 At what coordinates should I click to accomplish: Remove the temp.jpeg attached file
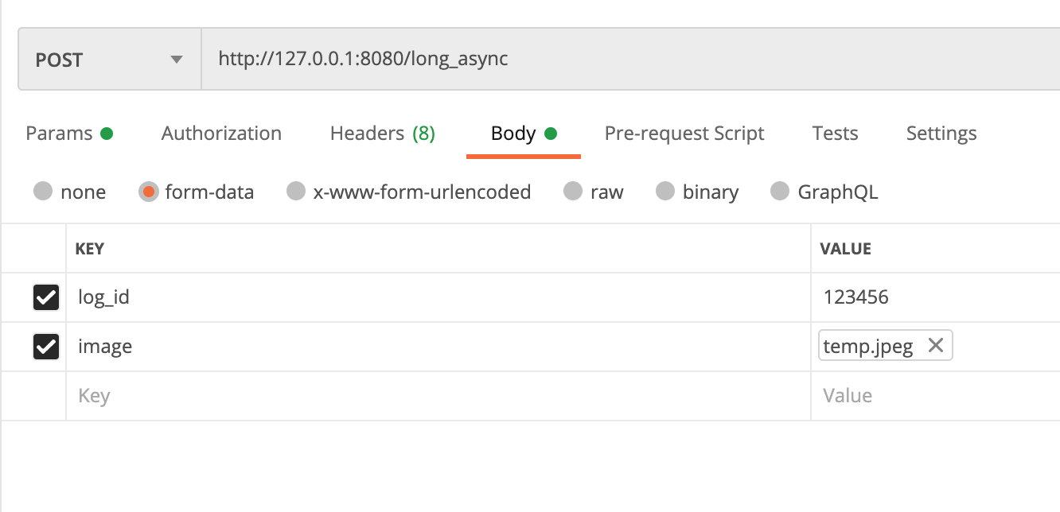pyautogui.click(x=937, y=345)
